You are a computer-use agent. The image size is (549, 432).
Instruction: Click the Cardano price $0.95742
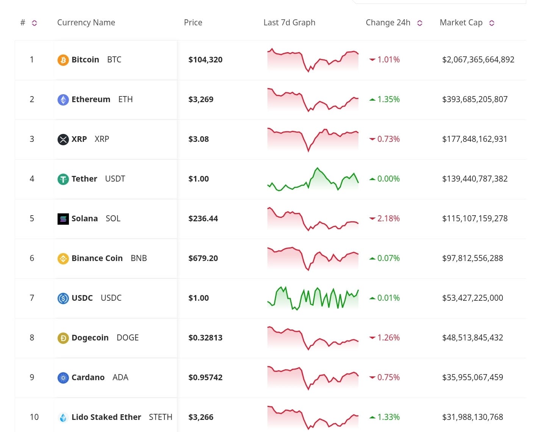coord(205,378)
